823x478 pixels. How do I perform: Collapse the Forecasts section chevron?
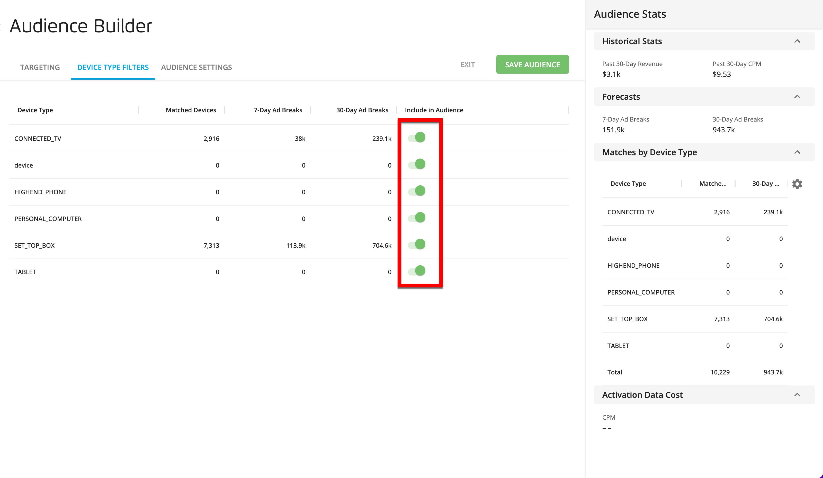797,97
